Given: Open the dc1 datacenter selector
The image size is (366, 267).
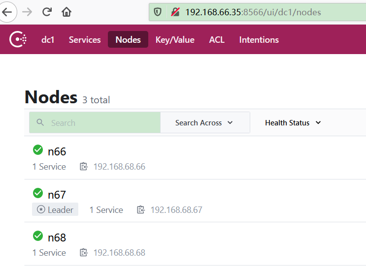Looking at the screenshot, I should click(48, 40).
